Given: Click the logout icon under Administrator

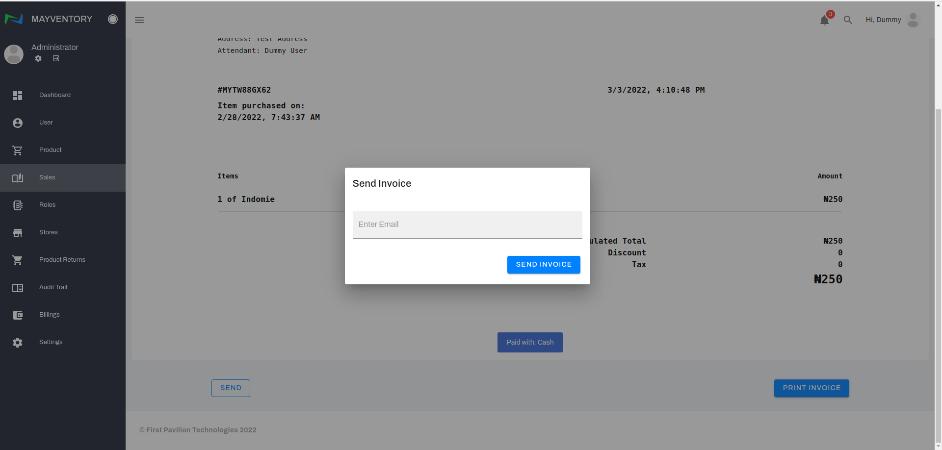Looking at the screenshot, I should [x=56, y=58].
